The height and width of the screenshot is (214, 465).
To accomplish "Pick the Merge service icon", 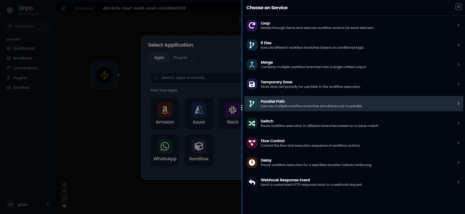I will 252,65.
